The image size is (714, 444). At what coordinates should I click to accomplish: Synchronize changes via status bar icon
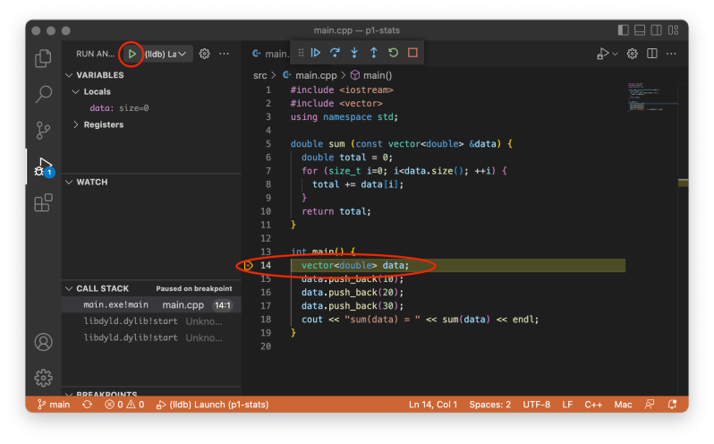[x=87, y=405]
